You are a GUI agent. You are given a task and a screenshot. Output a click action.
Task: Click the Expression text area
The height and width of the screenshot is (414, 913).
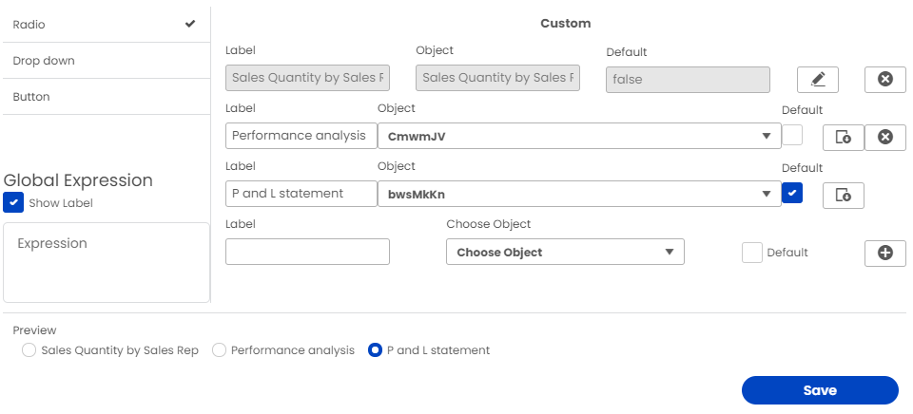point(107,263)
